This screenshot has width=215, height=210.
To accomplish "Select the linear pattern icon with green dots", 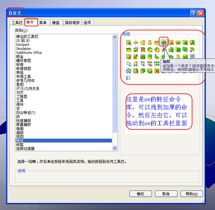I will [157, 64].
